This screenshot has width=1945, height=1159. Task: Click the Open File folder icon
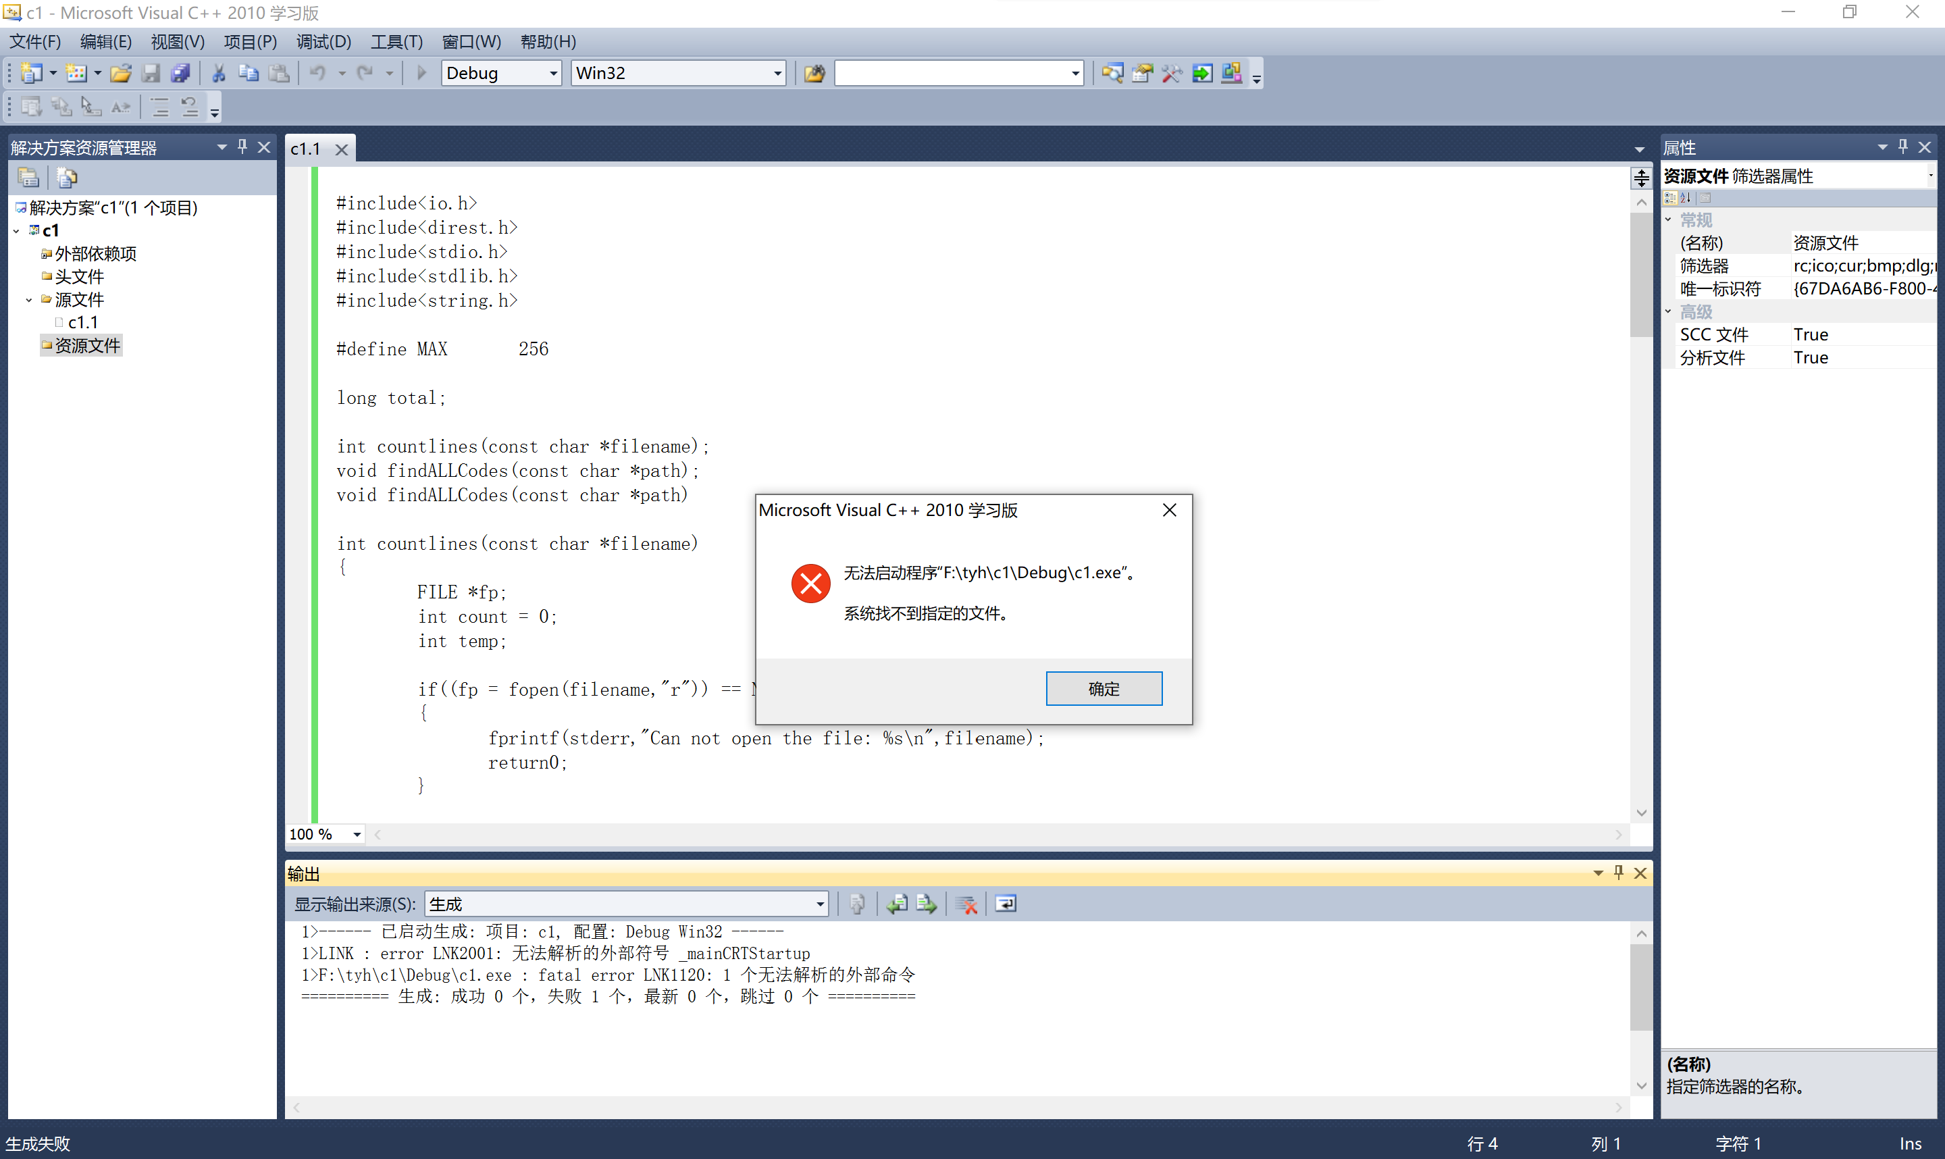[120, 74]
